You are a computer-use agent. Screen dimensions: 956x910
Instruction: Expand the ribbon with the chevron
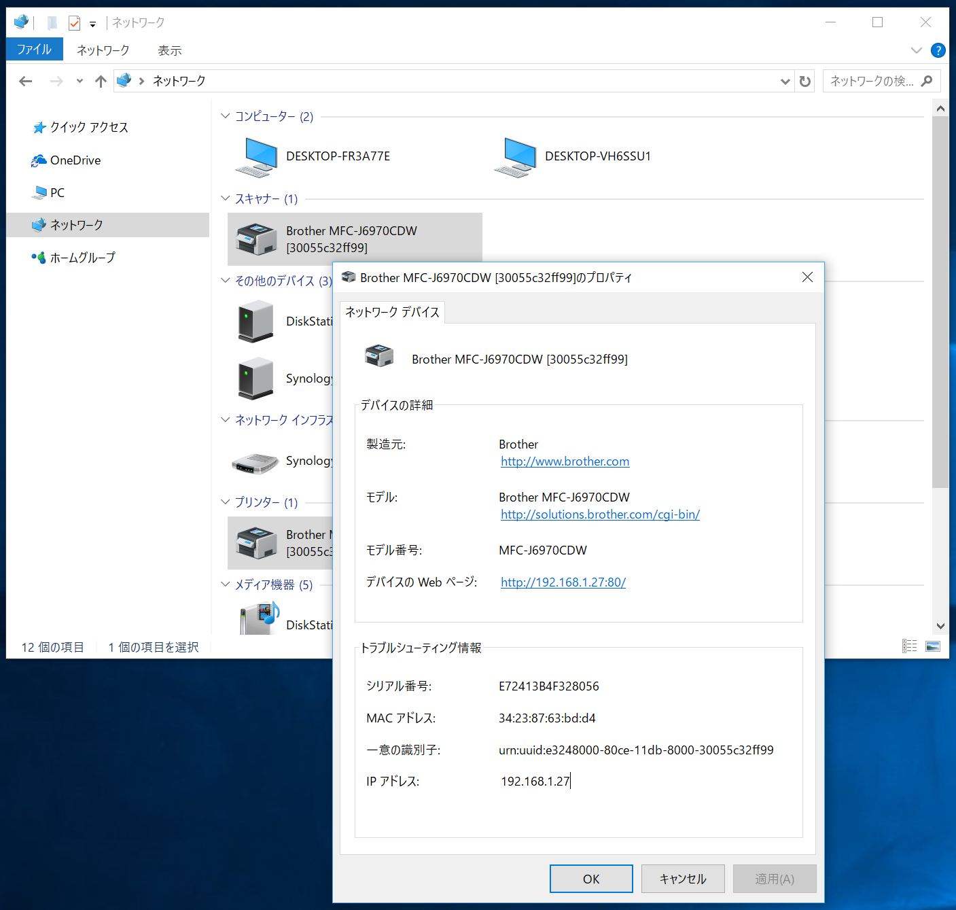pos(917,50)
